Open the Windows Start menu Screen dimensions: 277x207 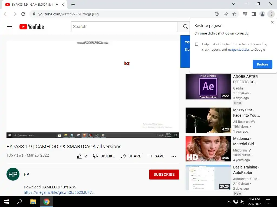point(6,202)
